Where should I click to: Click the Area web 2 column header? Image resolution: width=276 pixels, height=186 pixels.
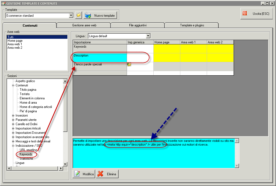[x=220, y=42]
